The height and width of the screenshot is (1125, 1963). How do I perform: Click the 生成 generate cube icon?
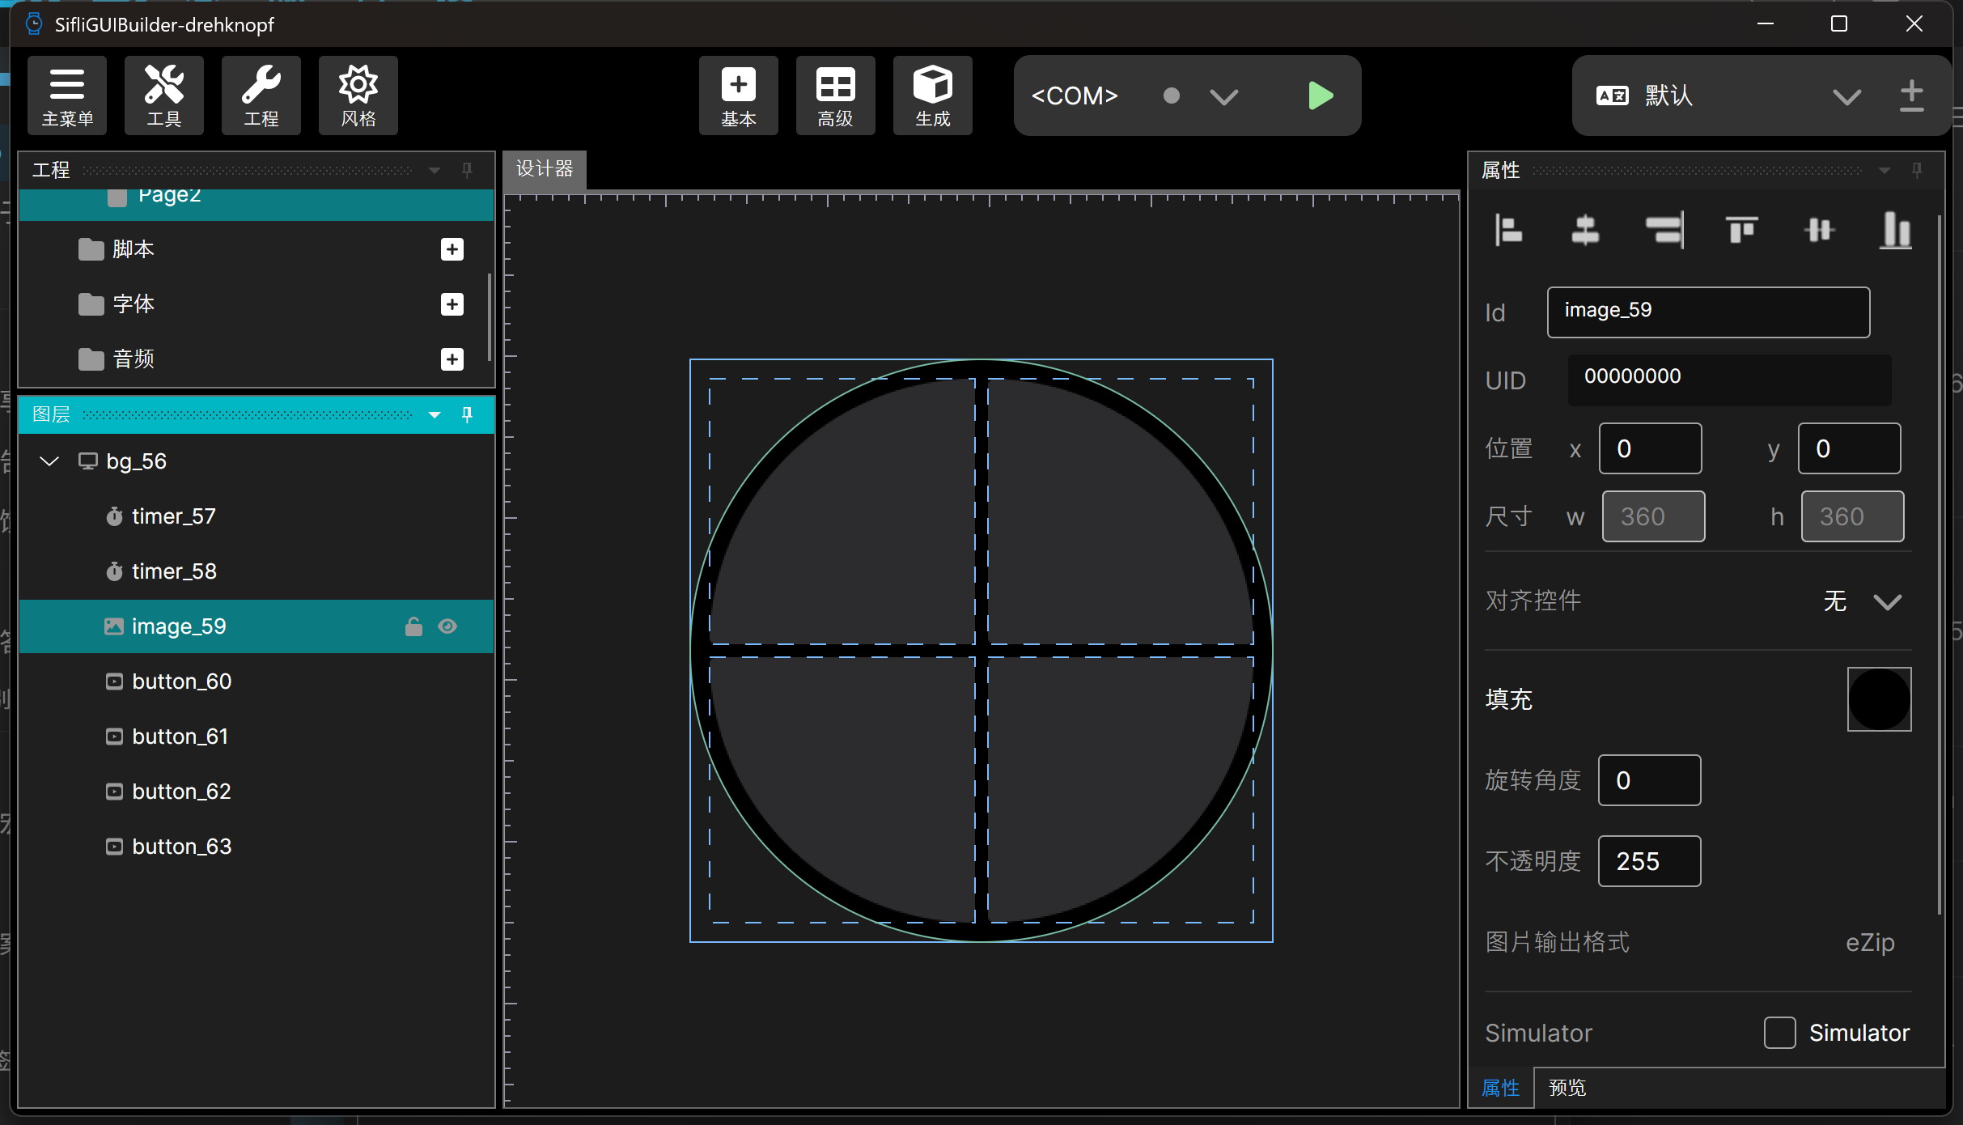pos(932,96)
